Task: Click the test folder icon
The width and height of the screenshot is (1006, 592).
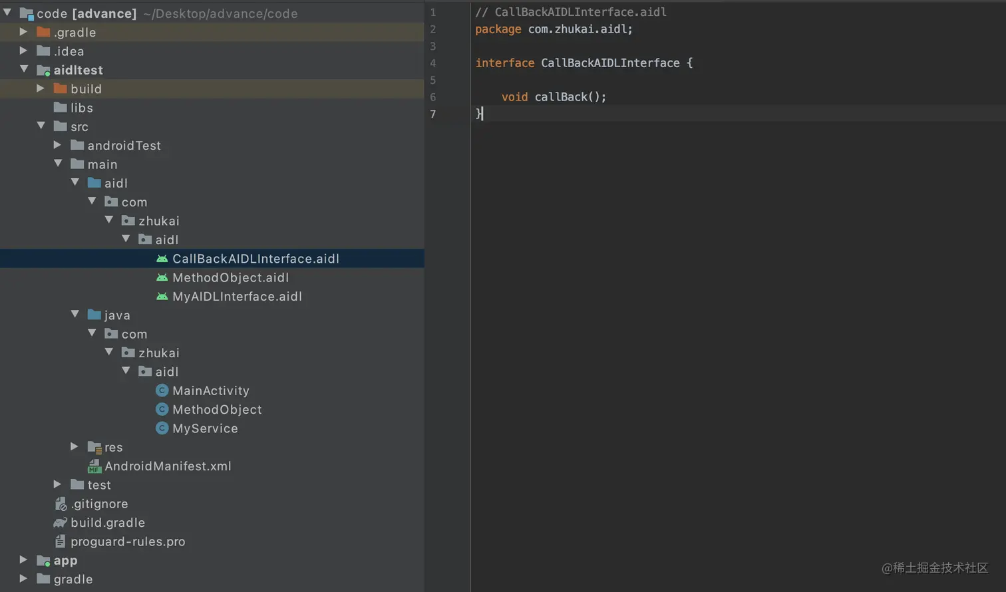Action: coord(77,484)
